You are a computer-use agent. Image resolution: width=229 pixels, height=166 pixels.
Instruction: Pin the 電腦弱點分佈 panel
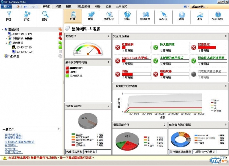[164, 125]
